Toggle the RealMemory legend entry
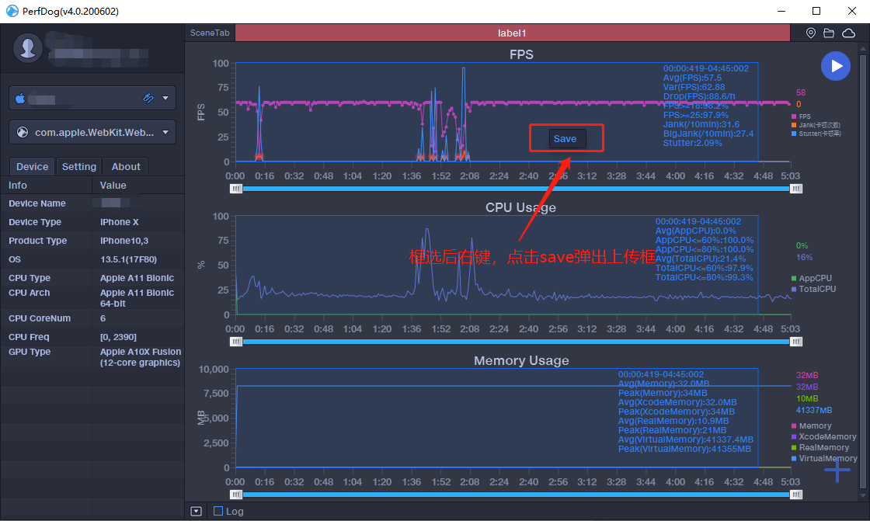 click(x=820, y=447)
